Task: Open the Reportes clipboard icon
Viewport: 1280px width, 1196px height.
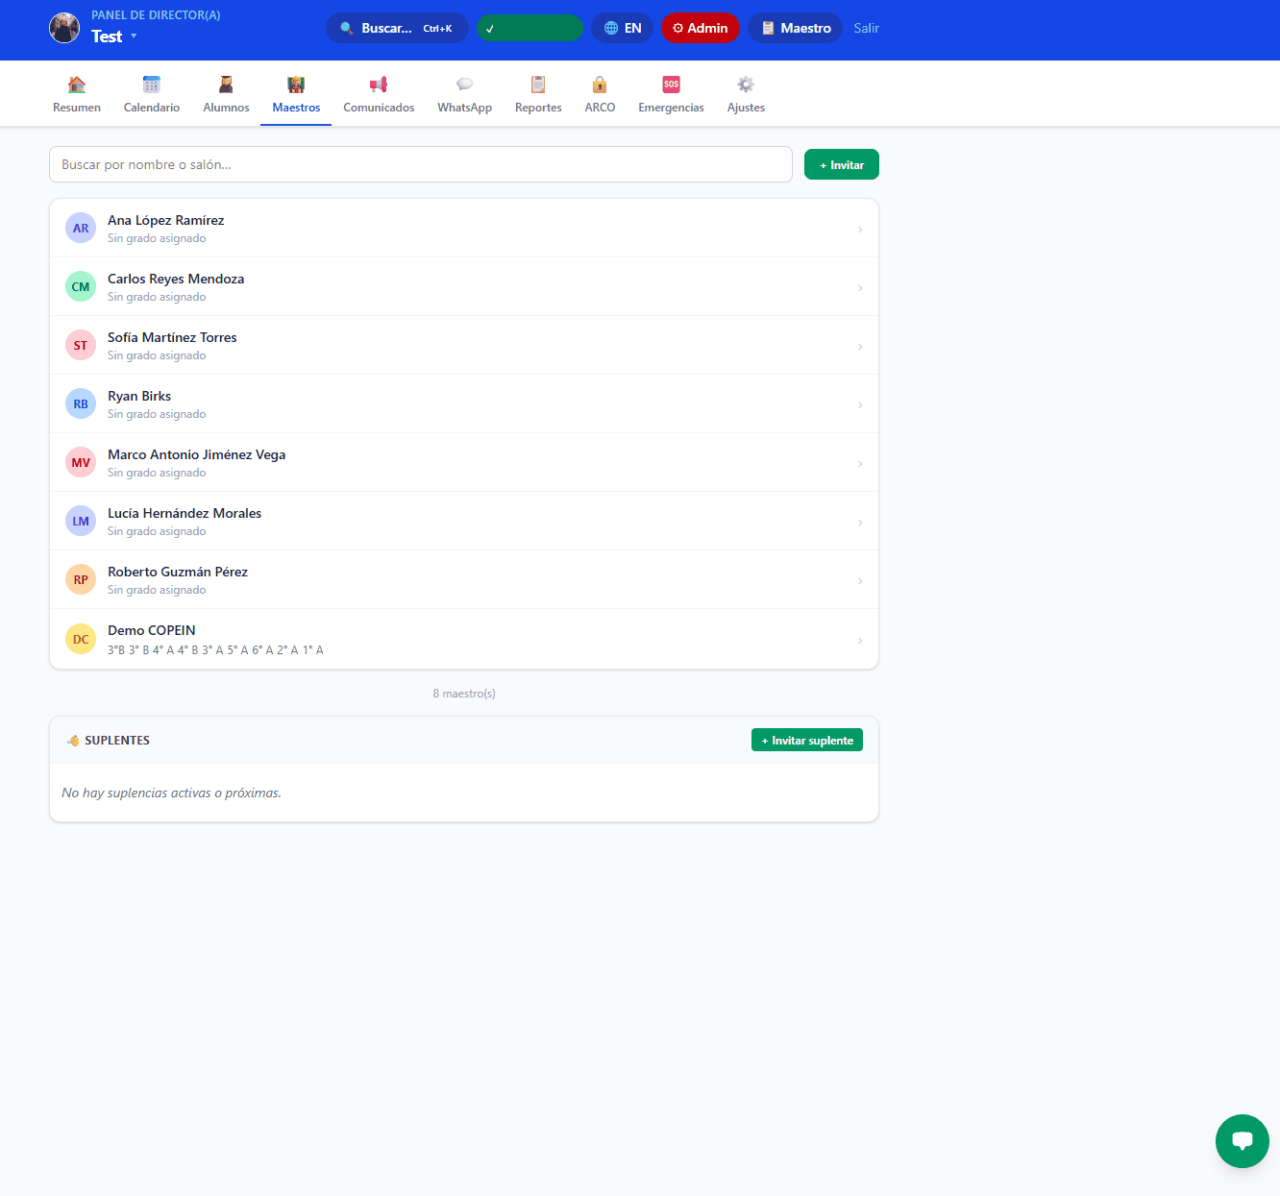Action: click(x=538, y=85)
